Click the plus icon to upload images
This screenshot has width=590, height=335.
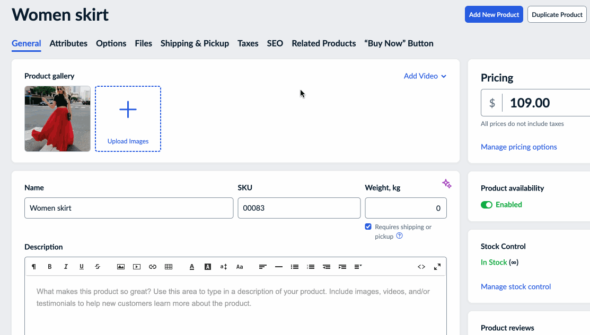point(128,110)
